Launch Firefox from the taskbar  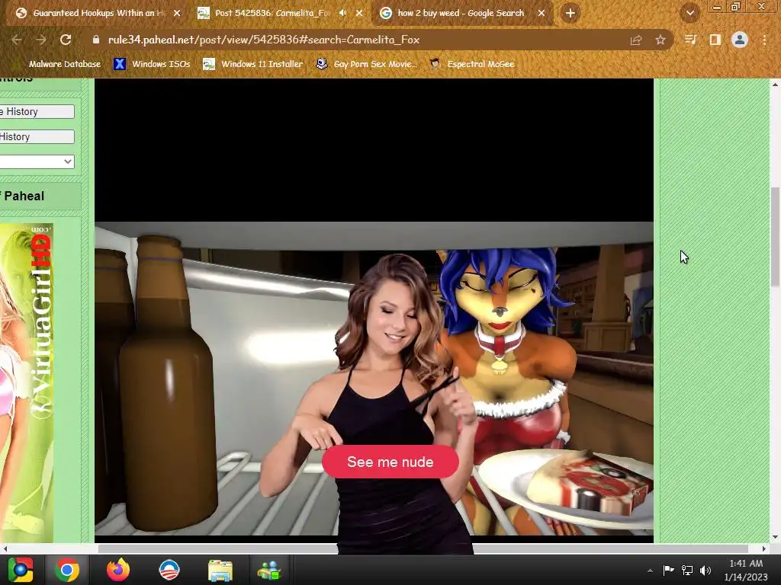(x=118, y=570)
